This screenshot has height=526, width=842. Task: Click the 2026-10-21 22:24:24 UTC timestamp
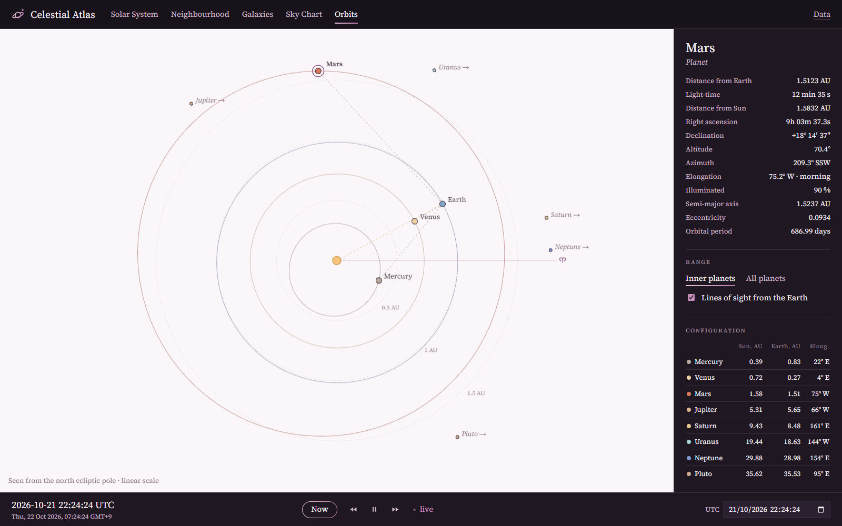tap(63, 505)
